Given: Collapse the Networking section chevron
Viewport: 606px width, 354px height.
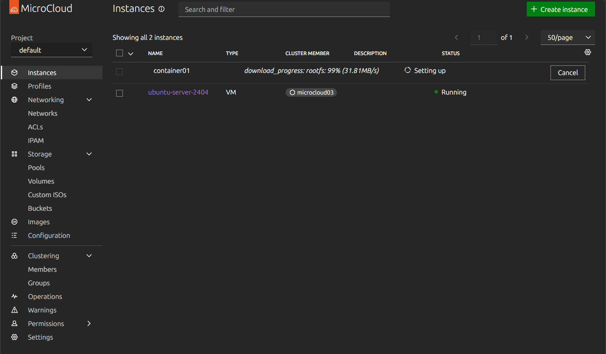Looking at the screenshot, I should [89, 100].
